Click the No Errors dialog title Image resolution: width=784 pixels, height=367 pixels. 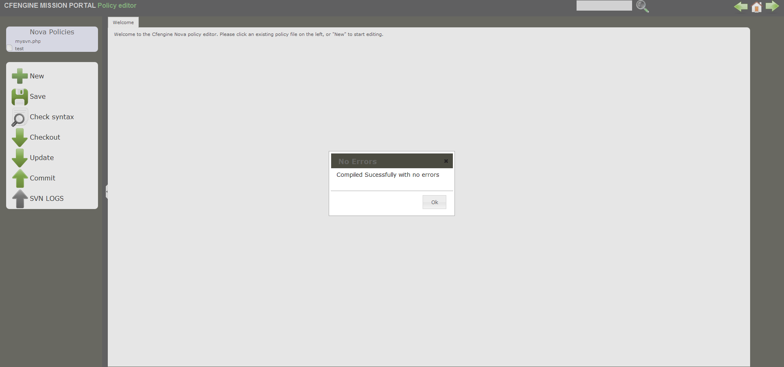[x=357, y=161]
